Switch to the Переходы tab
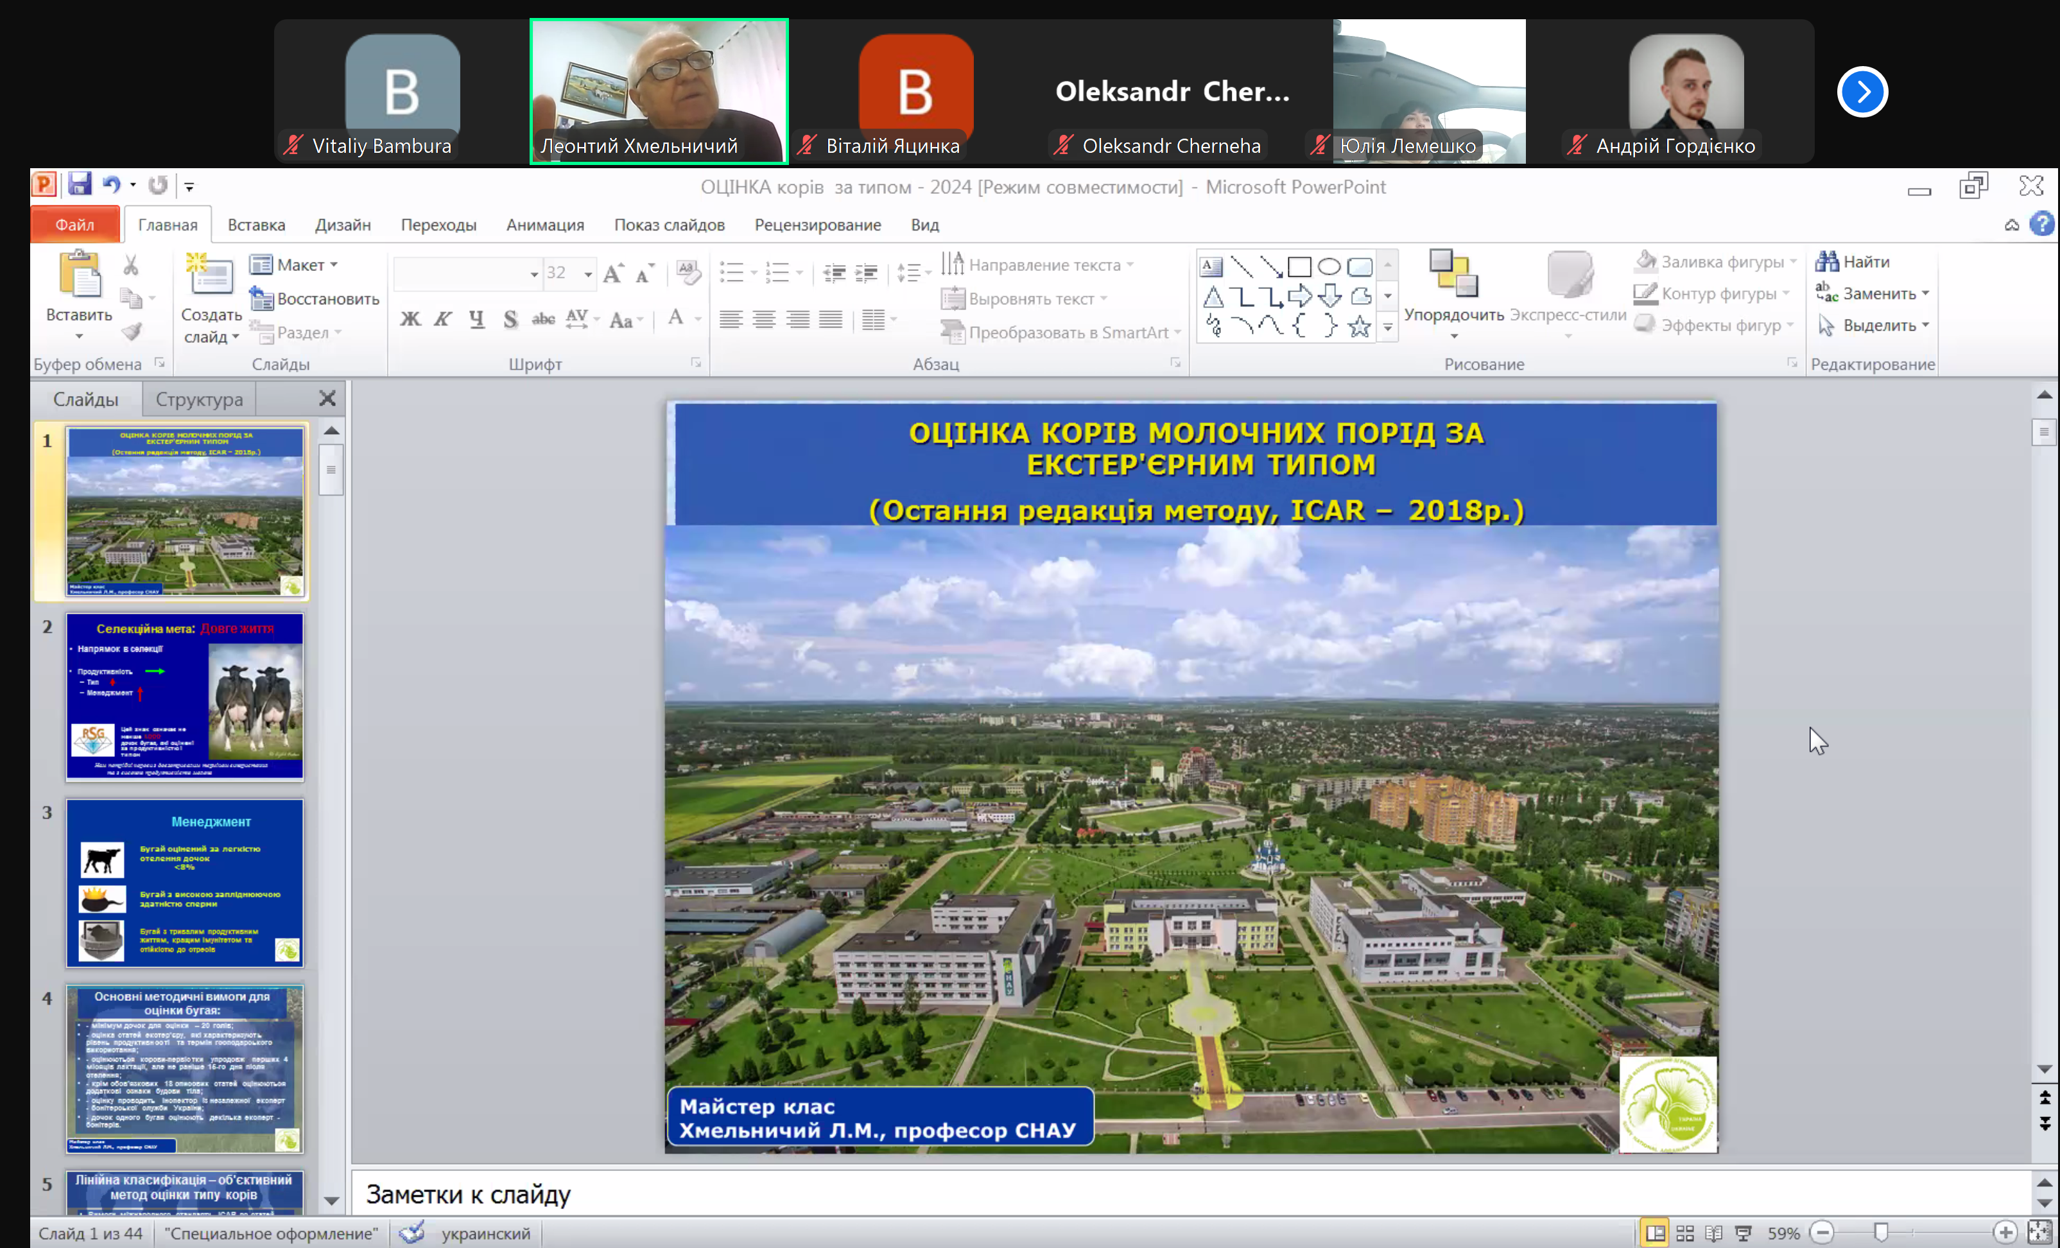The height and width of the screenshot is (1248, 2060). tap(438, 225)
